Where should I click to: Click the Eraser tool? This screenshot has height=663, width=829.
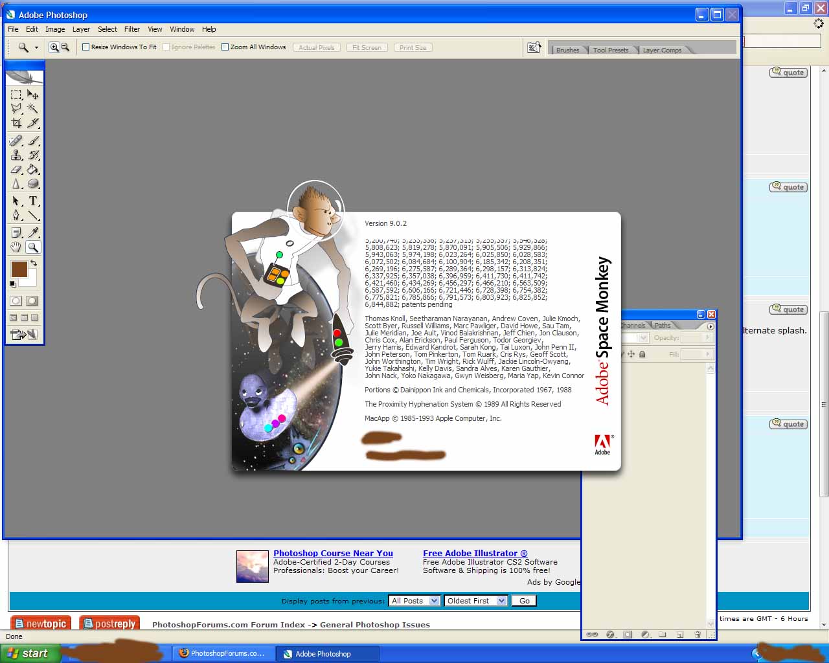coord(16,170)
